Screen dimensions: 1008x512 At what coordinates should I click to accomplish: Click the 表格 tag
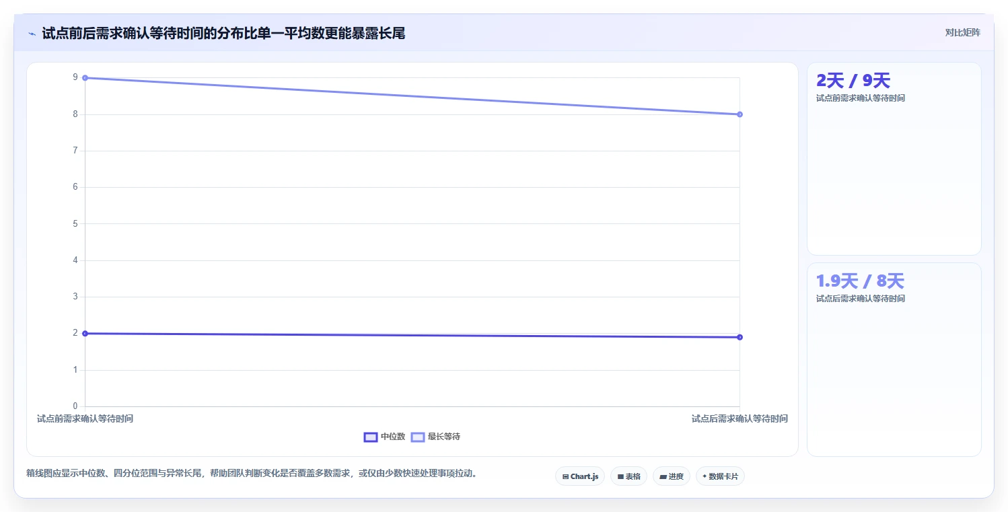tap(628, 476)
